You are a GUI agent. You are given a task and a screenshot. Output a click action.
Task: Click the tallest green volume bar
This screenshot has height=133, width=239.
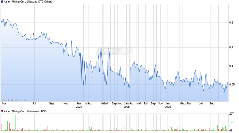(15, 123)
